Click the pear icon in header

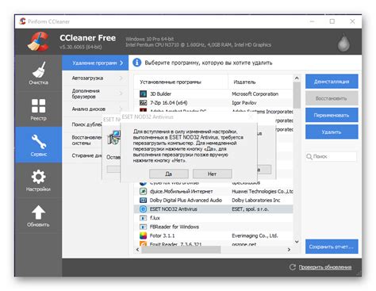coord(343,42)
